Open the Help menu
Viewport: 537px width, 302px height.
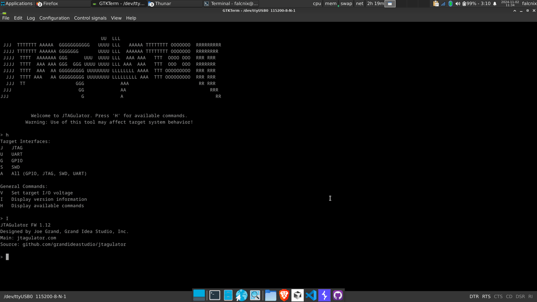pyautogui.click(x=131, y=18)
